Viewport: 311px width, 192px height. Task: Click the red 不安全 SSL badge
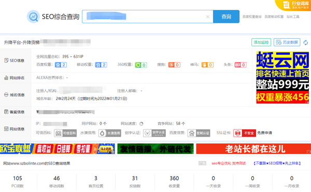click(245, 133)
